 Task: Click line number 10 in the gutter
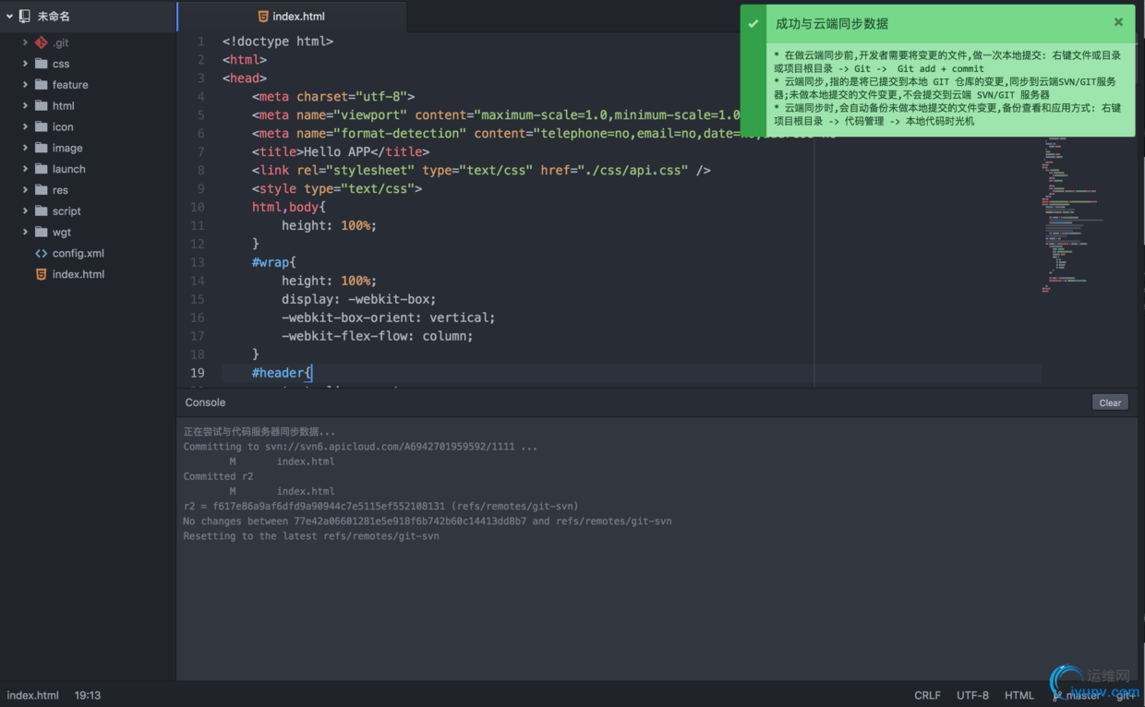[x=198, y=207]
